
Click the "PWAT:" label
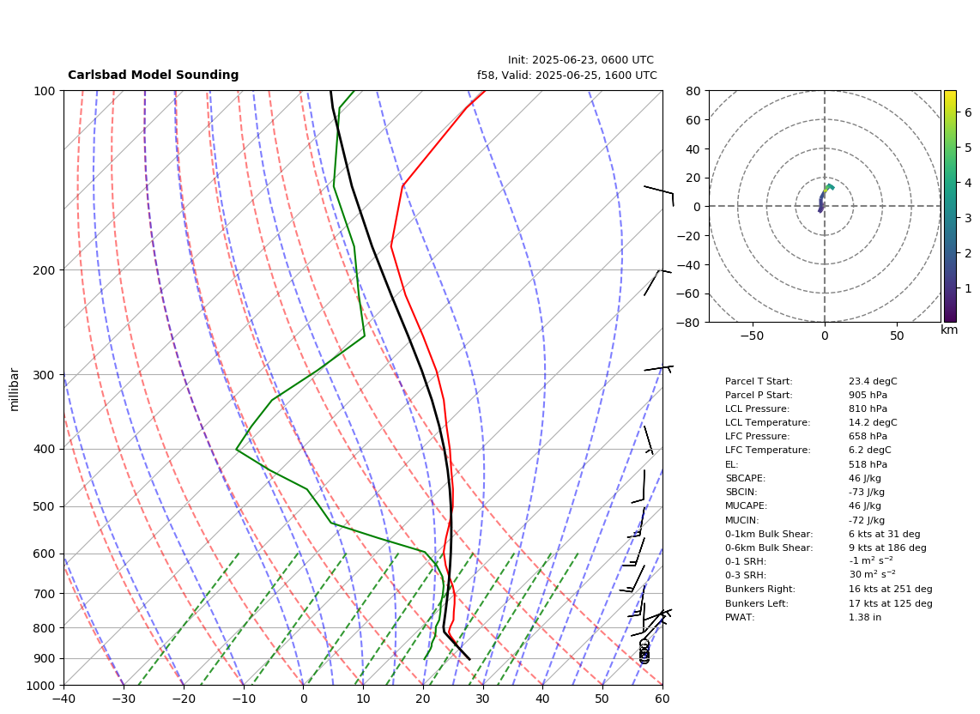(740, 617)
